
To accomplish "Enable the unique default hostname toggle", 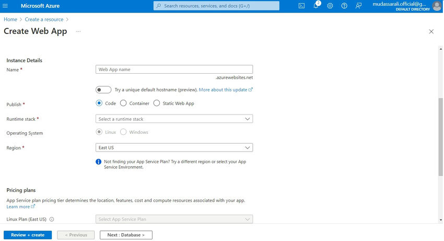I will click(x=103, y=89).
